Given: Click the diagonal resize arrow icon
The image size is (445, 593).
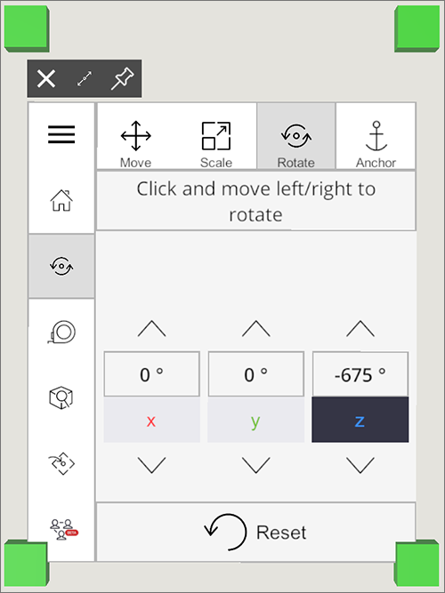Looking at the screenshot, I should pos(85,78).
